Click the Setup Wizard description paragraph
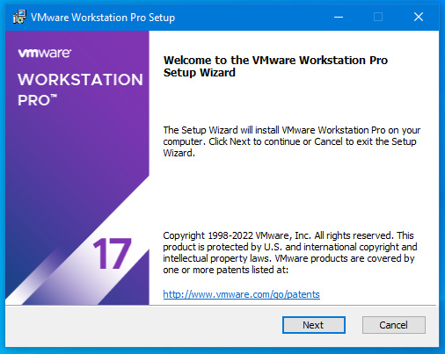 pos(292,141)
